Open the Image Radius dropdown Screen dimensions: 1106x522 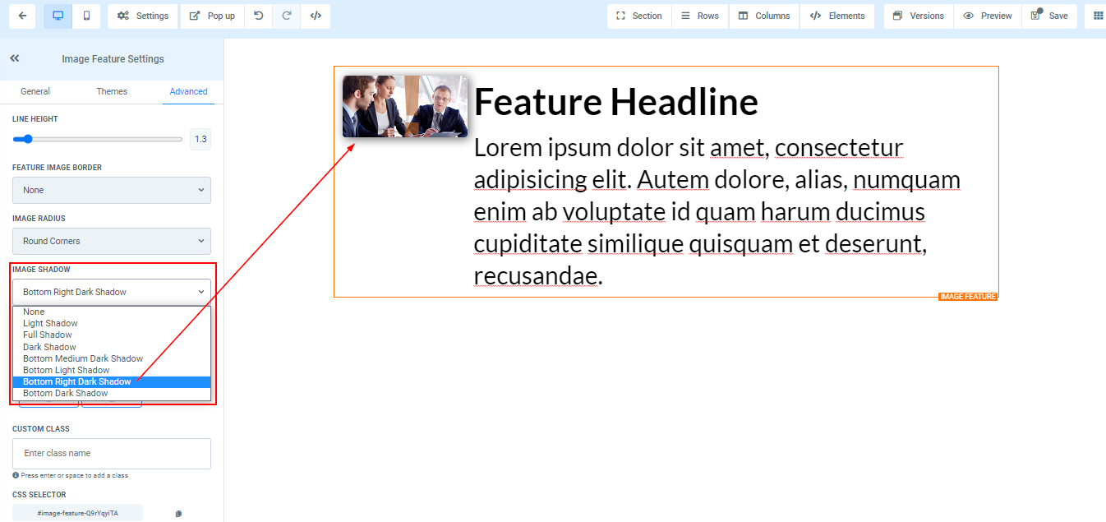pos(112,241)
